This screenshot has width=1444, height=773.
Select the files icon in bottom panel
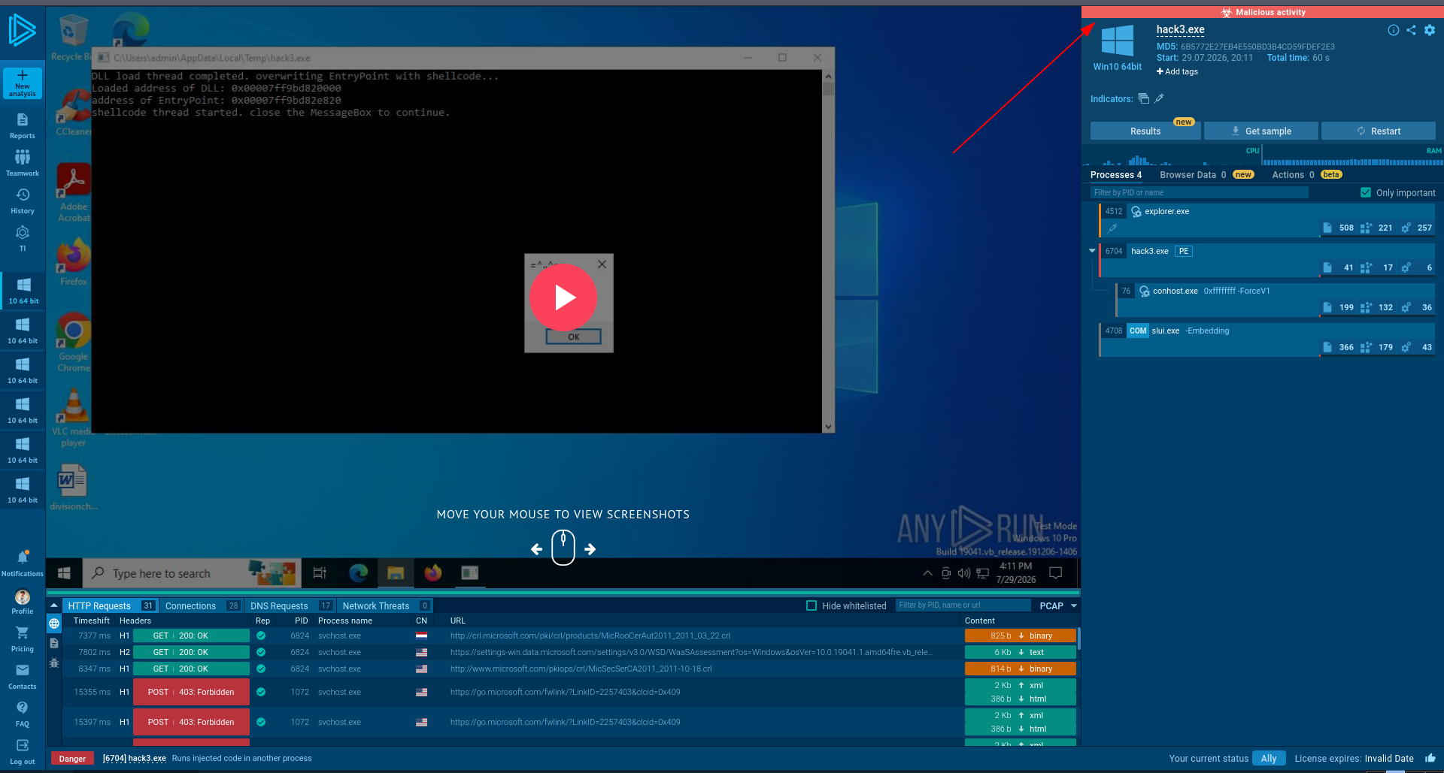54,643
